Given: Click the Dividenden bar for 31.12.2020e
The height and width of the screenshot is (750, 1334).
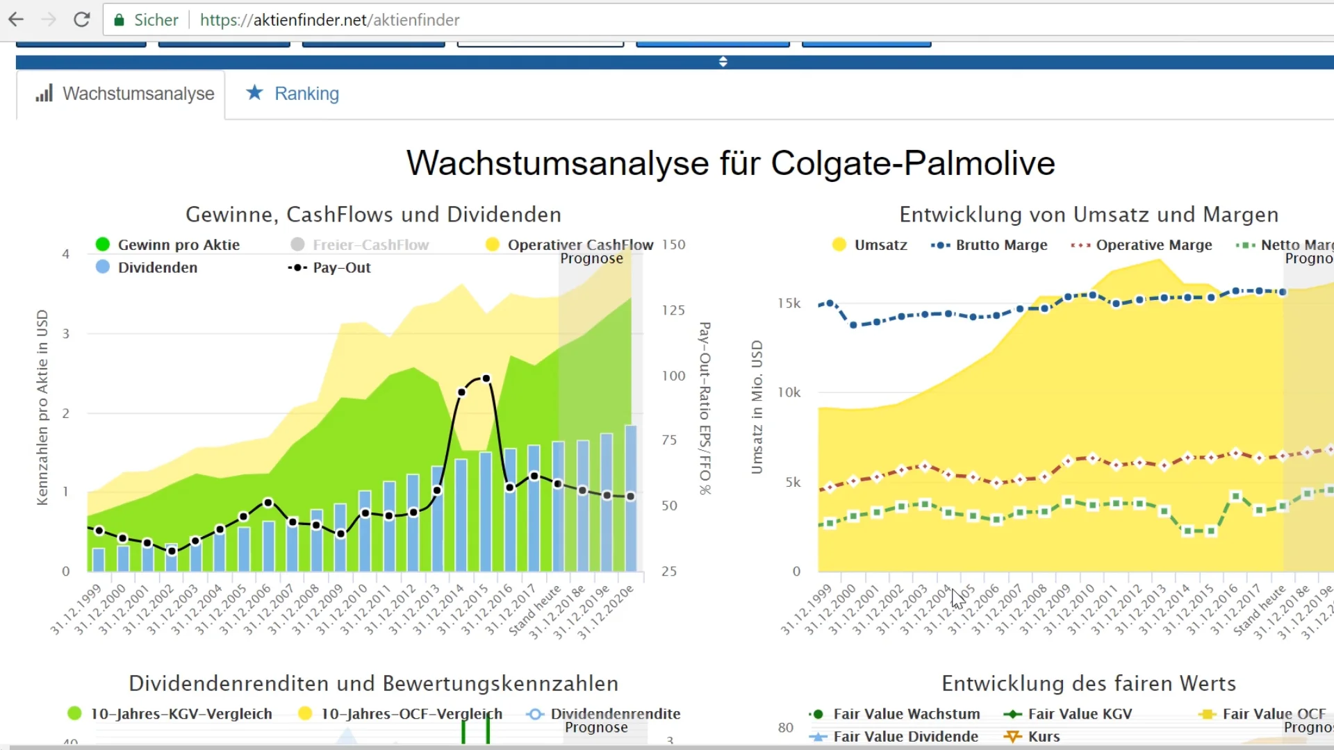Looking at the screenshot, I should coord(631,498).
